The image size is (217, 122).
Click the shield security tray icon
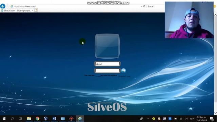(x=159, y=119)
